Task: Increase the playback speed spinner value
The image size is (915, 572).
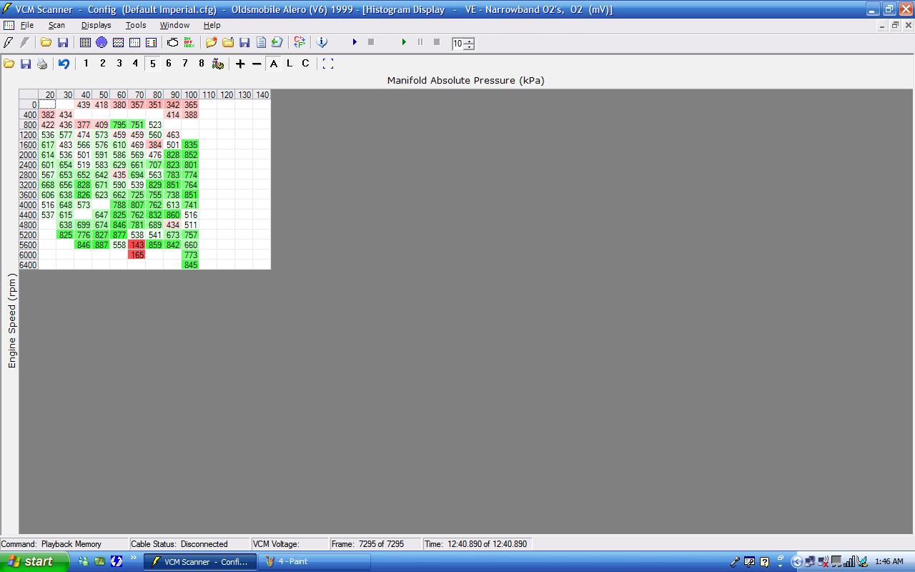Action: click(469, 40)
